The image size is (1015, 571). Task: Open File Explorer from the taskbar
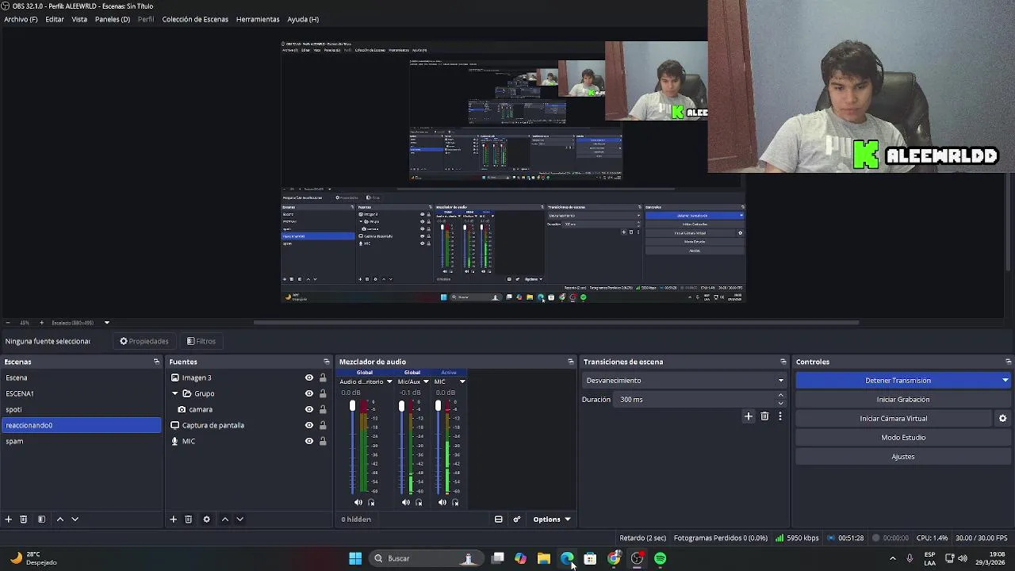point(544,558)
